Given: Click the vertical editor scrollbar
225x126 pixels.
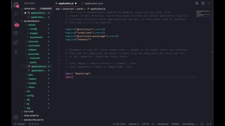Looking at the screenshot, I should pos(212,46).
